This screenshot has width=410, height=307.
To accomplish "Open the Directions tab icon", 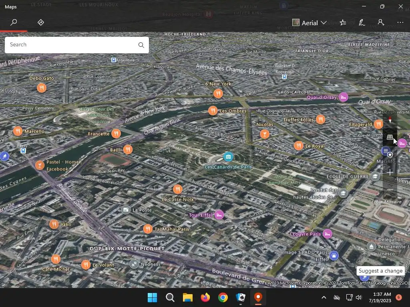I will coord(41,22).
